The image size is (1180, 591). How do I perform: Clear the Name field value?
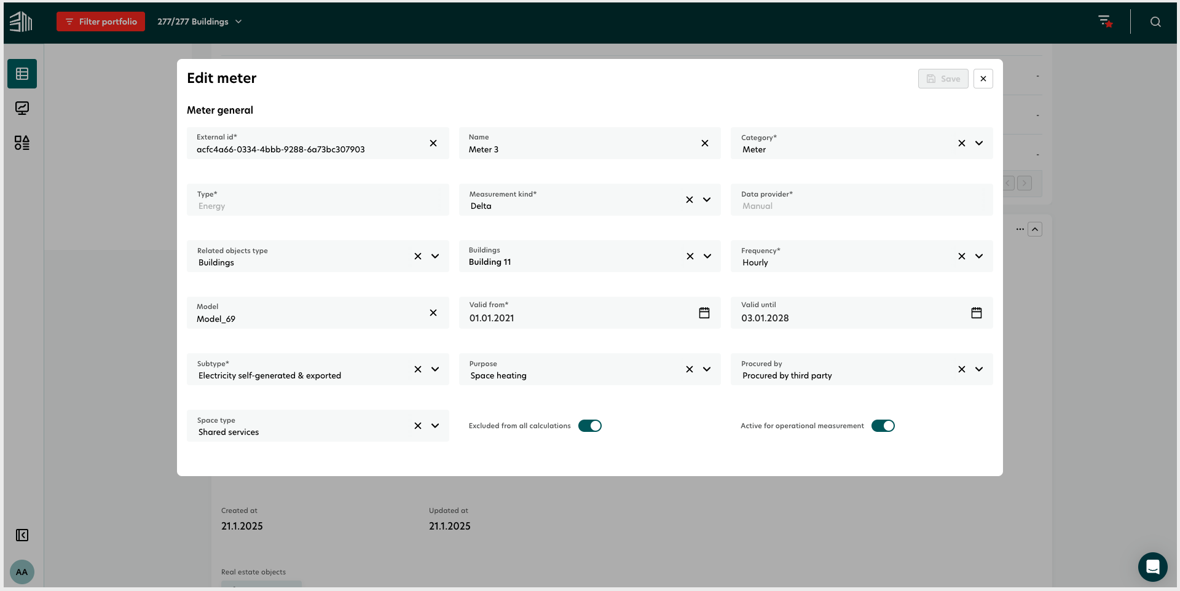point(705,143)
